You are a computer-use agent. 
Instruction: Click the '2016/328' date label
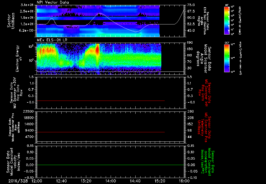coord(18,181)
